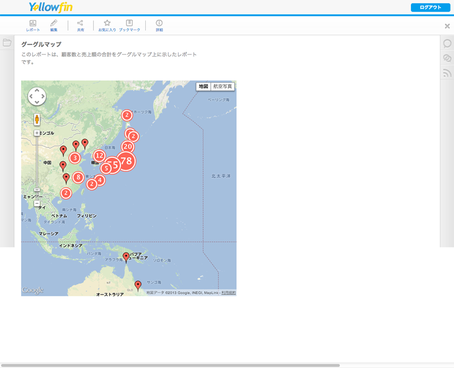Click the 編集 pencil icon
Image resolution: width=454 pixels, height=368 pixels.
coord(54,26)
